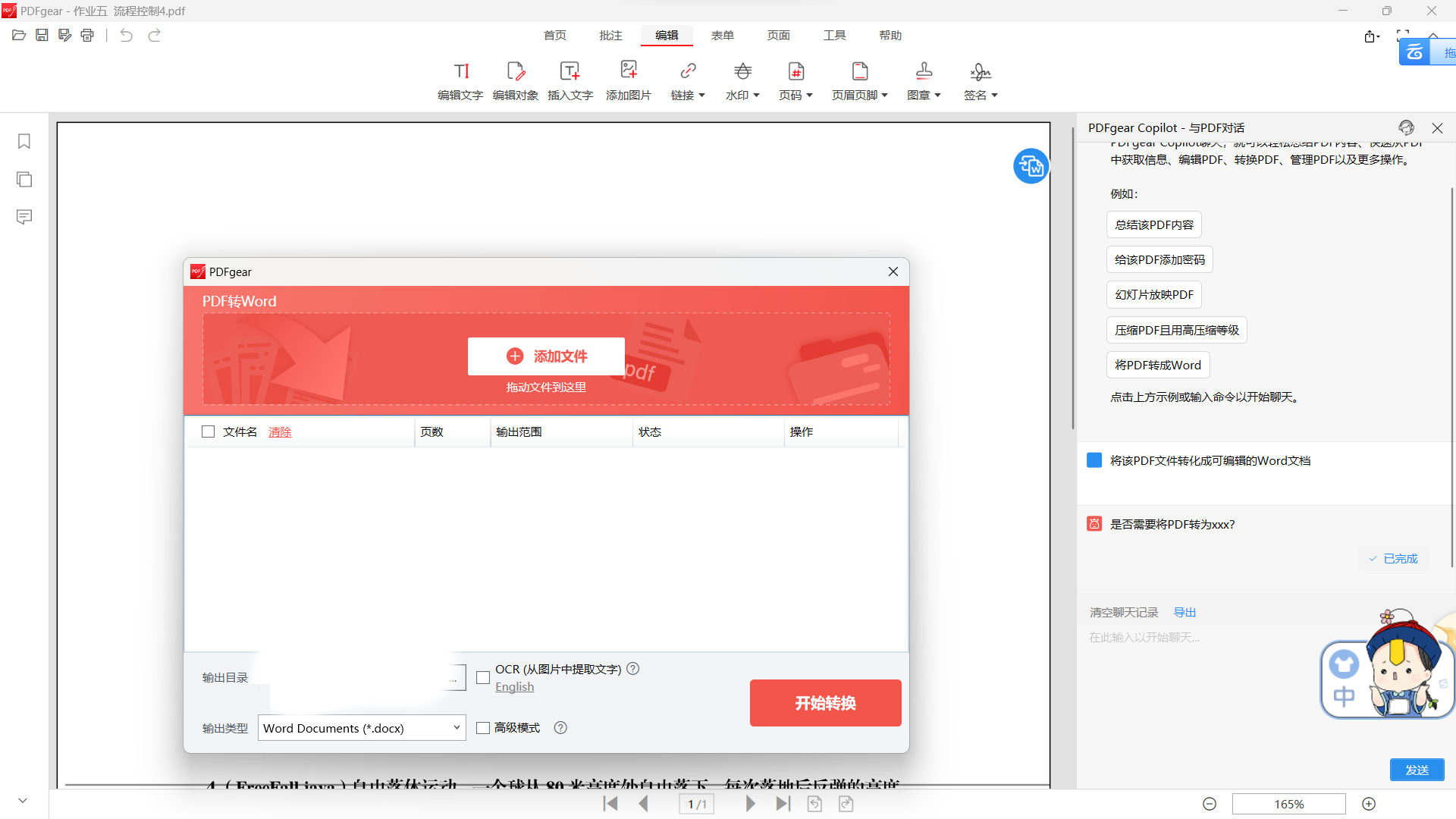1456x819 pixels.
Task: Click the 编辑对象 (Edit Object) icon
Action: pos(516,78)
